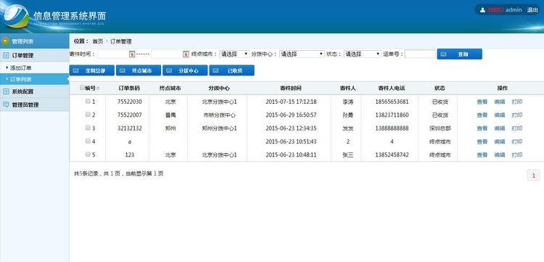Open the 终点城市 dropdown
544x262 pixels.
click(x=234, y=54)
